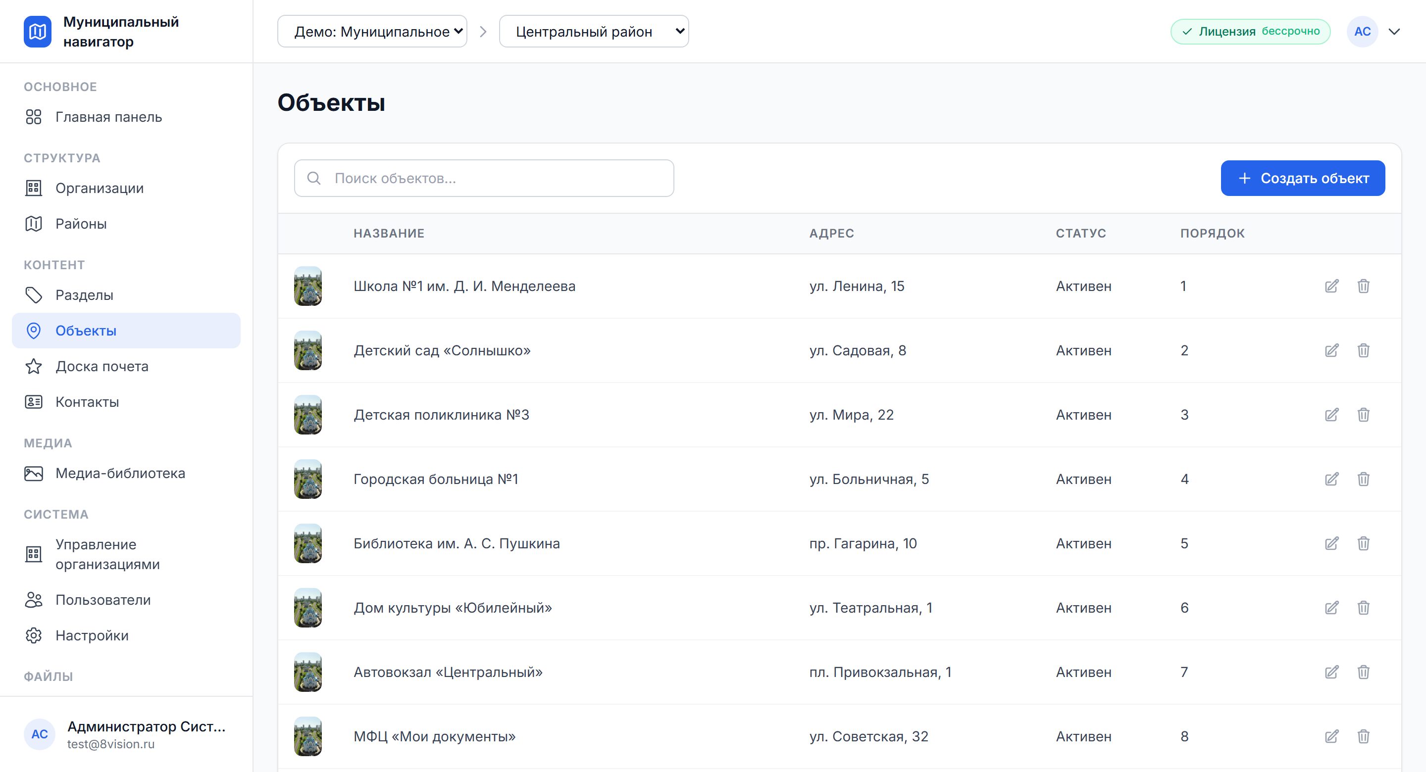This screenshot has height=772, width=1426.
Task: Open Настройки in sidebar
Action: pos(126,635)
